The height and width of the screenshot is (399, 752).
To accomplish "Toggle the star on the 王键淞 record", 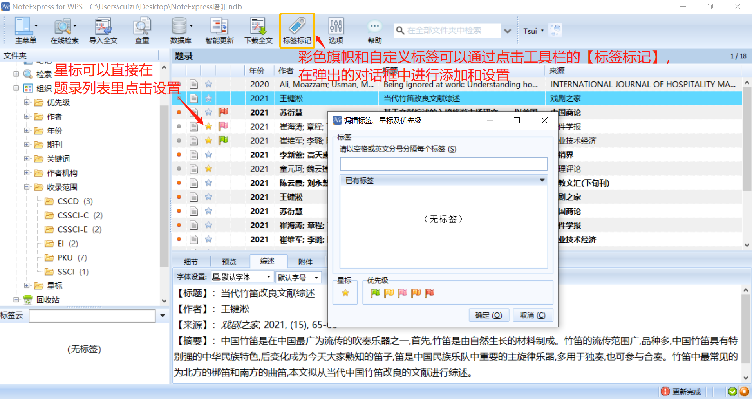I will coord(208,98).
